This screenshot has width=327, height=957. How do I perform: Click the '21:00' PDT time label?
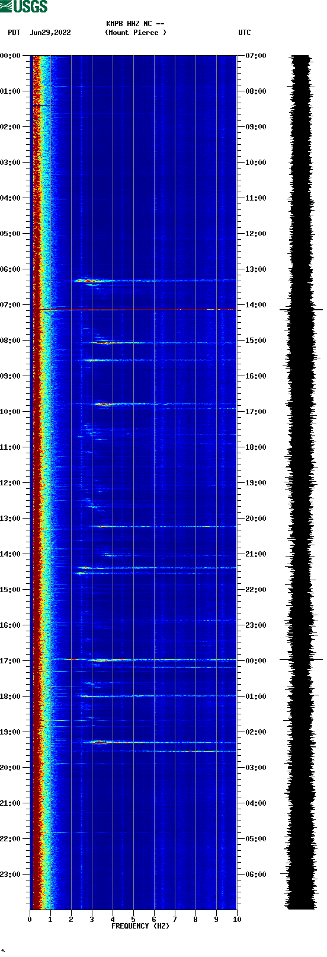pyautogui.click(x=11, y=803)
